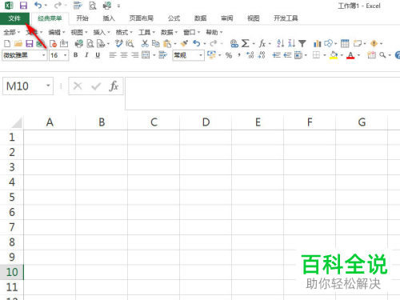This screenshot has height=300, width=400.
Task: Toggle left text alignment
Action: tap(113, 55)
